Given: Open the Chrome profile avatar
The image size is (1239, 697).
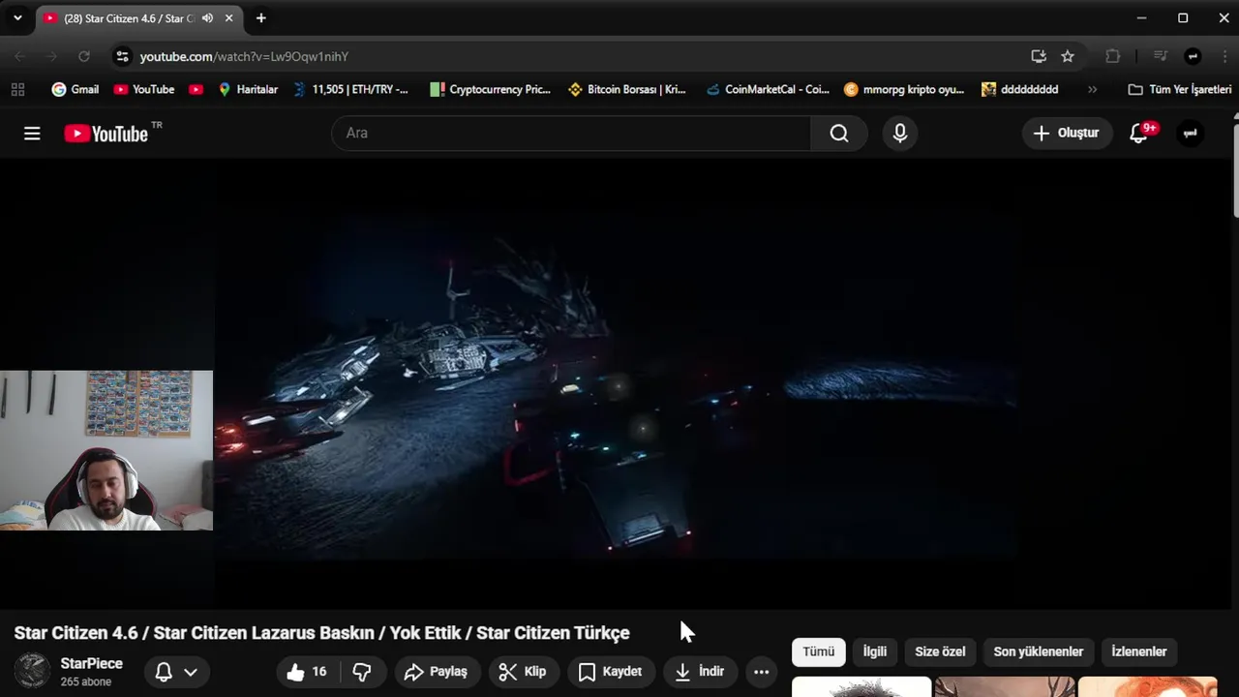Looking at the screenshot, I should [1193, 56].
